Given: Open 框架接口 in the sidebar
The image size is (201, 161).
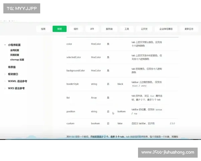Looking at the screenshot, I should (x=13, y=74).
